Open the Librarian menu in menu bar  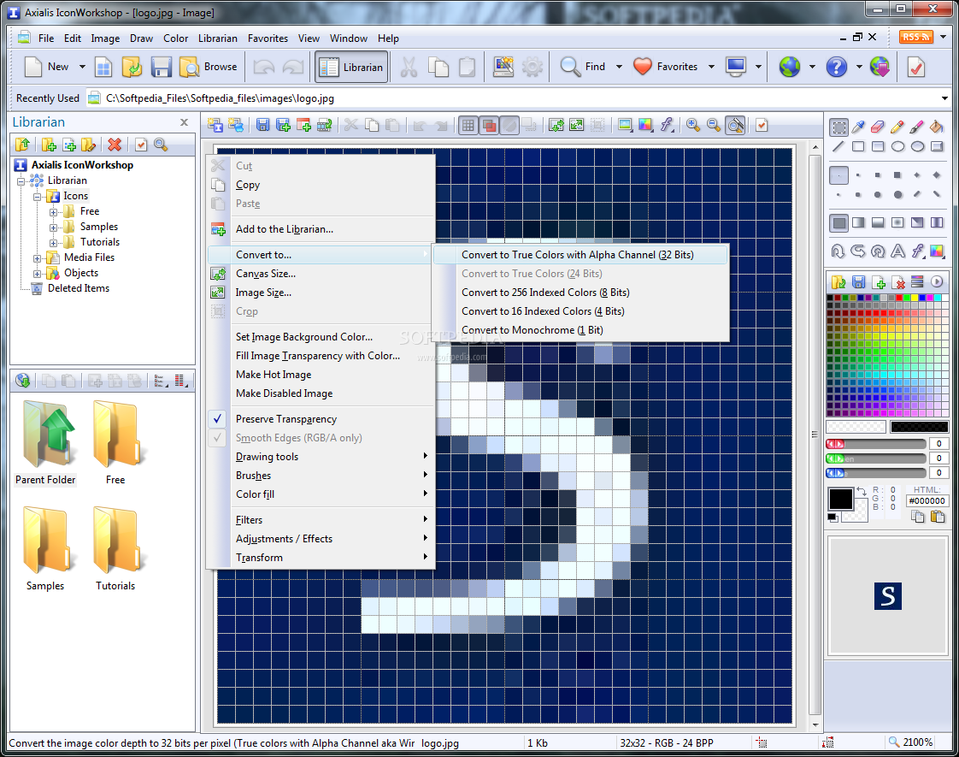(217, 38)
